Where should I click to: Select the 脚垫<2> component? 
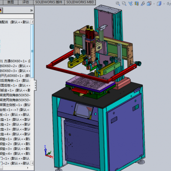pyautogui.click(x=15, y=144)
